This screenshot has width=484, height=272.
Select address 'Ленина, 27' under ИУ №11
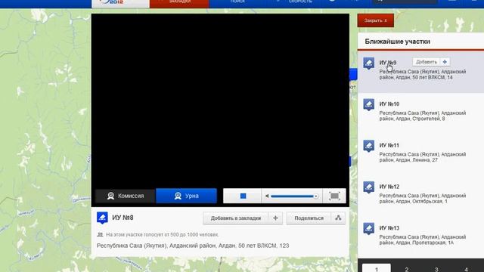click(425, 160)
